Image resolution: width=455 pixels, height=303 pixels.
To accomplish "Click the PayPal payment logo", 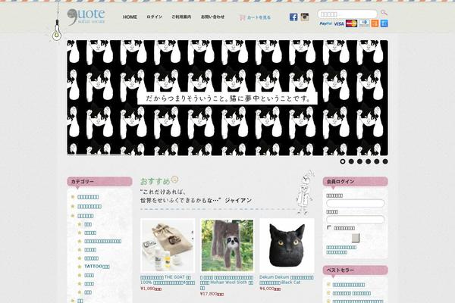I will pyautogui.click(x=325, y=23).
